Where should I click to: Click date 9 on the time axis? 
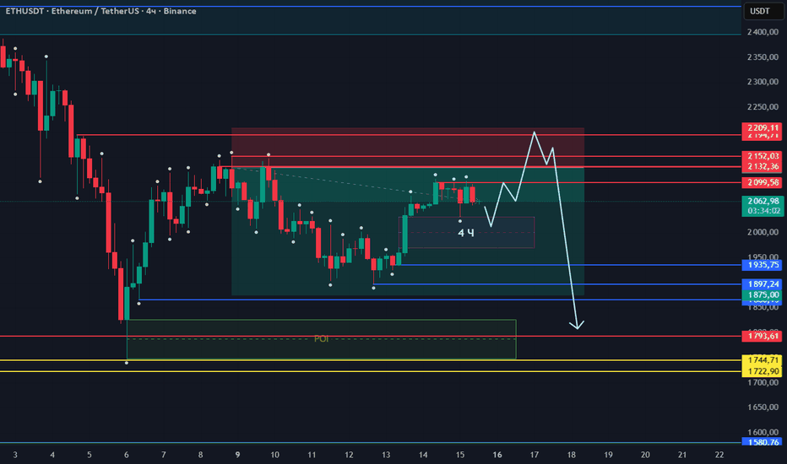pyautogui.click(x=237, y=455)
